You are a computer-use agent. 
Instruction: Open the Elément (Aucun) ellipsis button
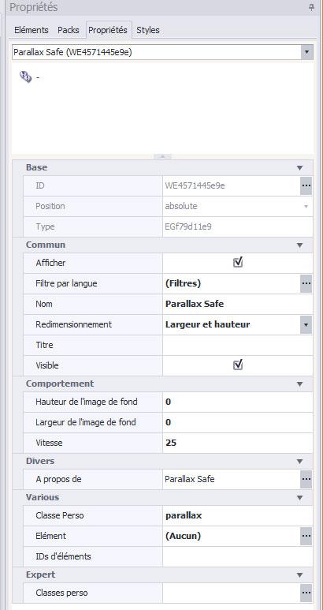pyautogui.click(x=306, y=536)
